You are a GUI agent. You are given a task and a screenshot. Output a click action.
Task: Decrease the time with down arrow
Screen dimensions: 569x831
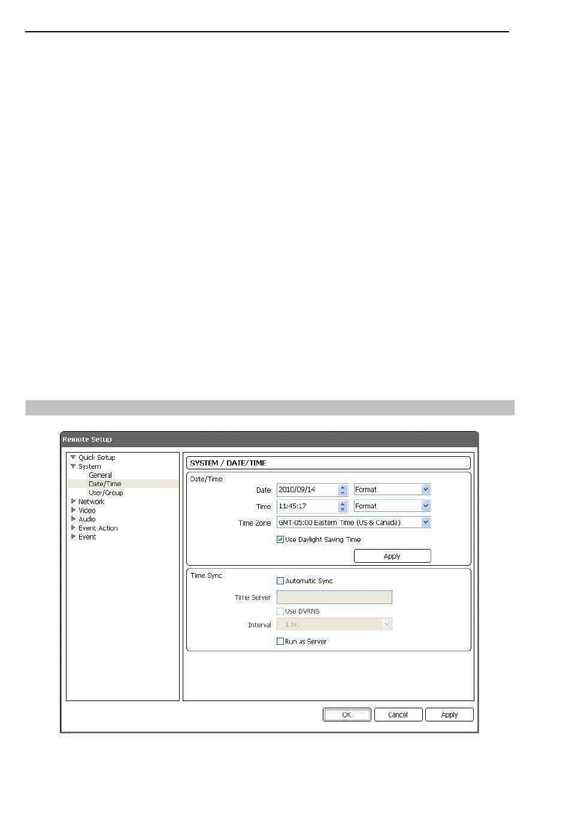pyautogui.click(x=343, y=509)
